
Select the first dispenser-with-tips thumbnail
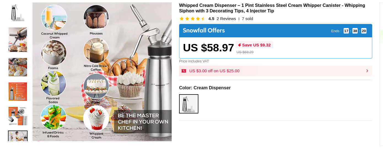point(18,13)
